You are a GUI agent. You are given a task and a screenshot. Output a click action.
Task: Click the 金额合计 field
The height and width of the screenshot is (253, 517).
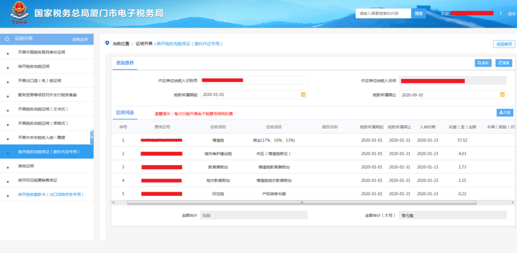click(254, 215)
